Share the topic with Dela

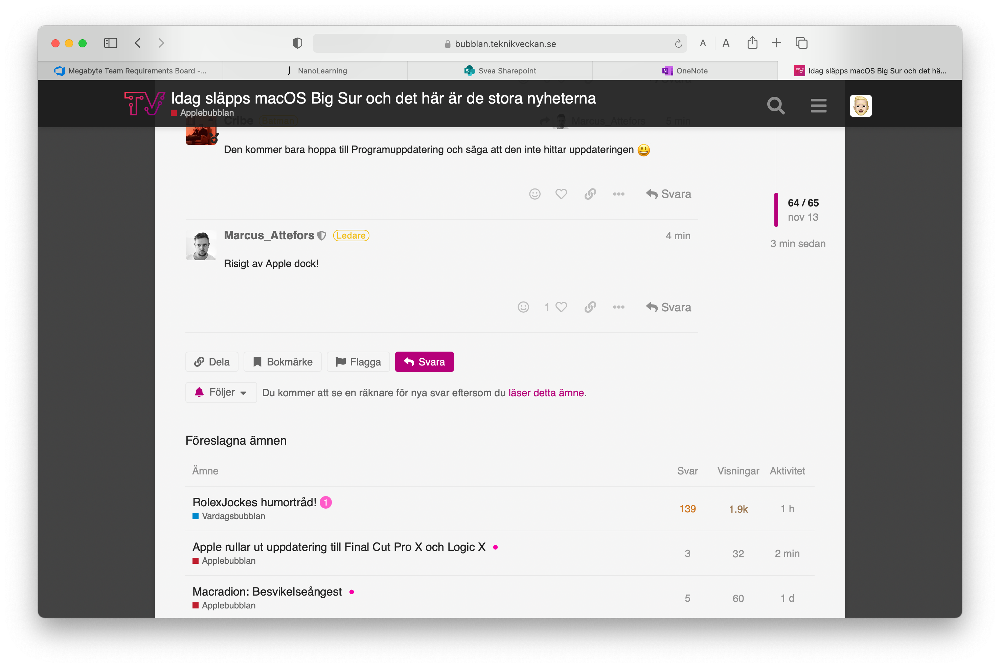212,362
